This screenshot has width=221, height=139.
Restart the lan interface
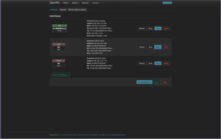142,28
